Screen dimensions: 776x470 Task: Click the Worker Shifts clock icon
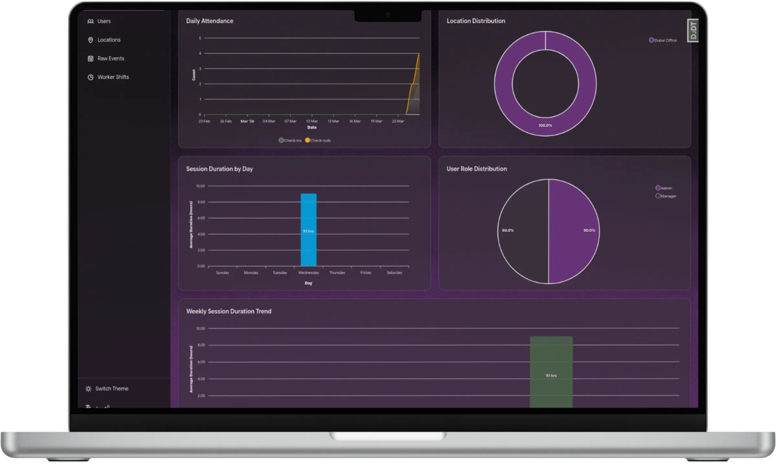(91, 77)
